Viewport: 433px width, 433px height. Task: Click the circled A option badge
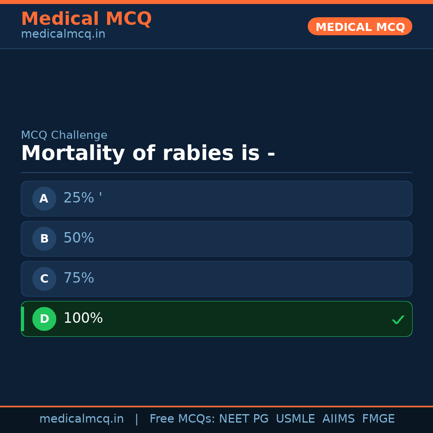[x=44, y=198]
